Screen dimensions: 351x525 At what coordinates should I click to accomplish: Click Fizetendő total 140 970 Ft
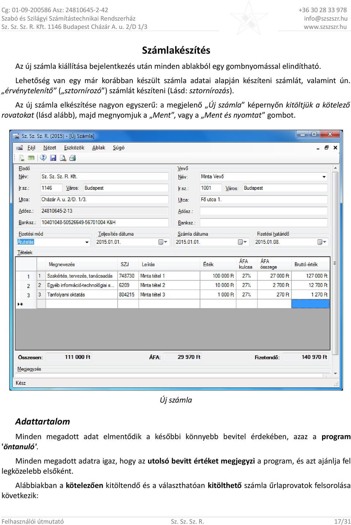click(x=306, y=357)
